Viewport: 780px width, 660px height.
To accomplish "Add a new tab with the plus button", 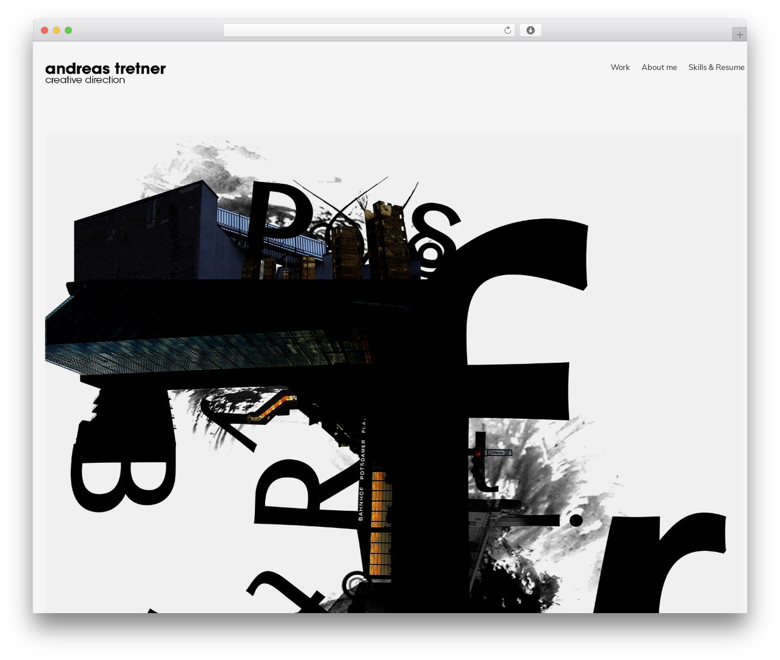I will pos(739,35).
